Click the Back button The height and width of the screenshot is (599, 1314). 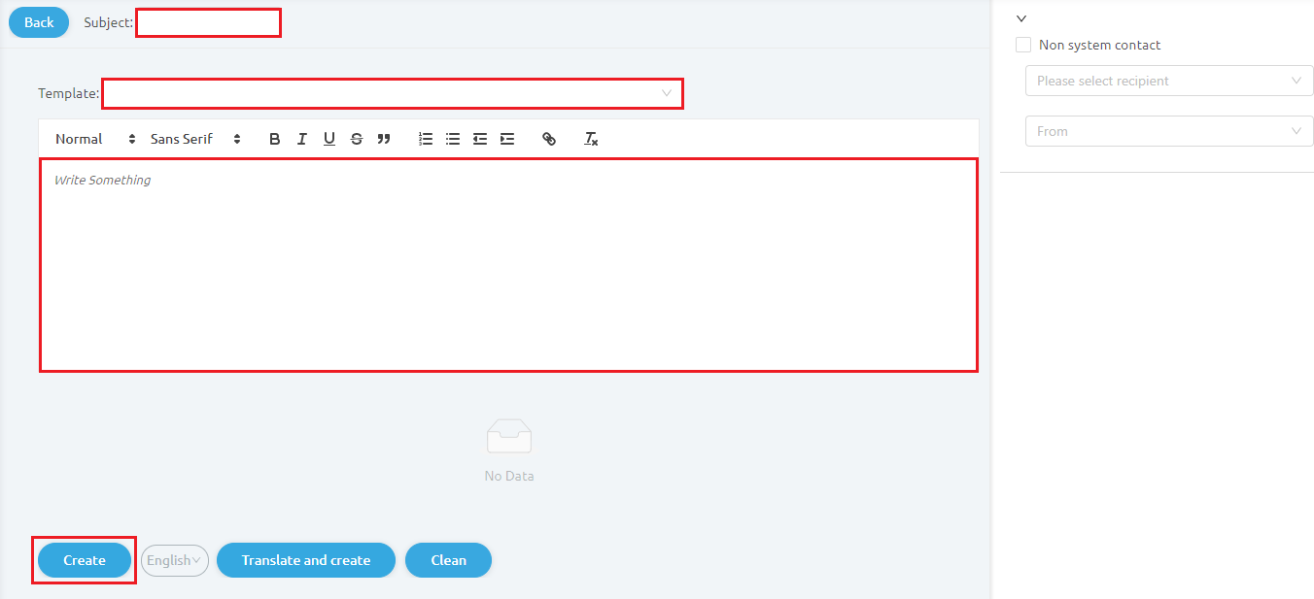pos(39,22)
